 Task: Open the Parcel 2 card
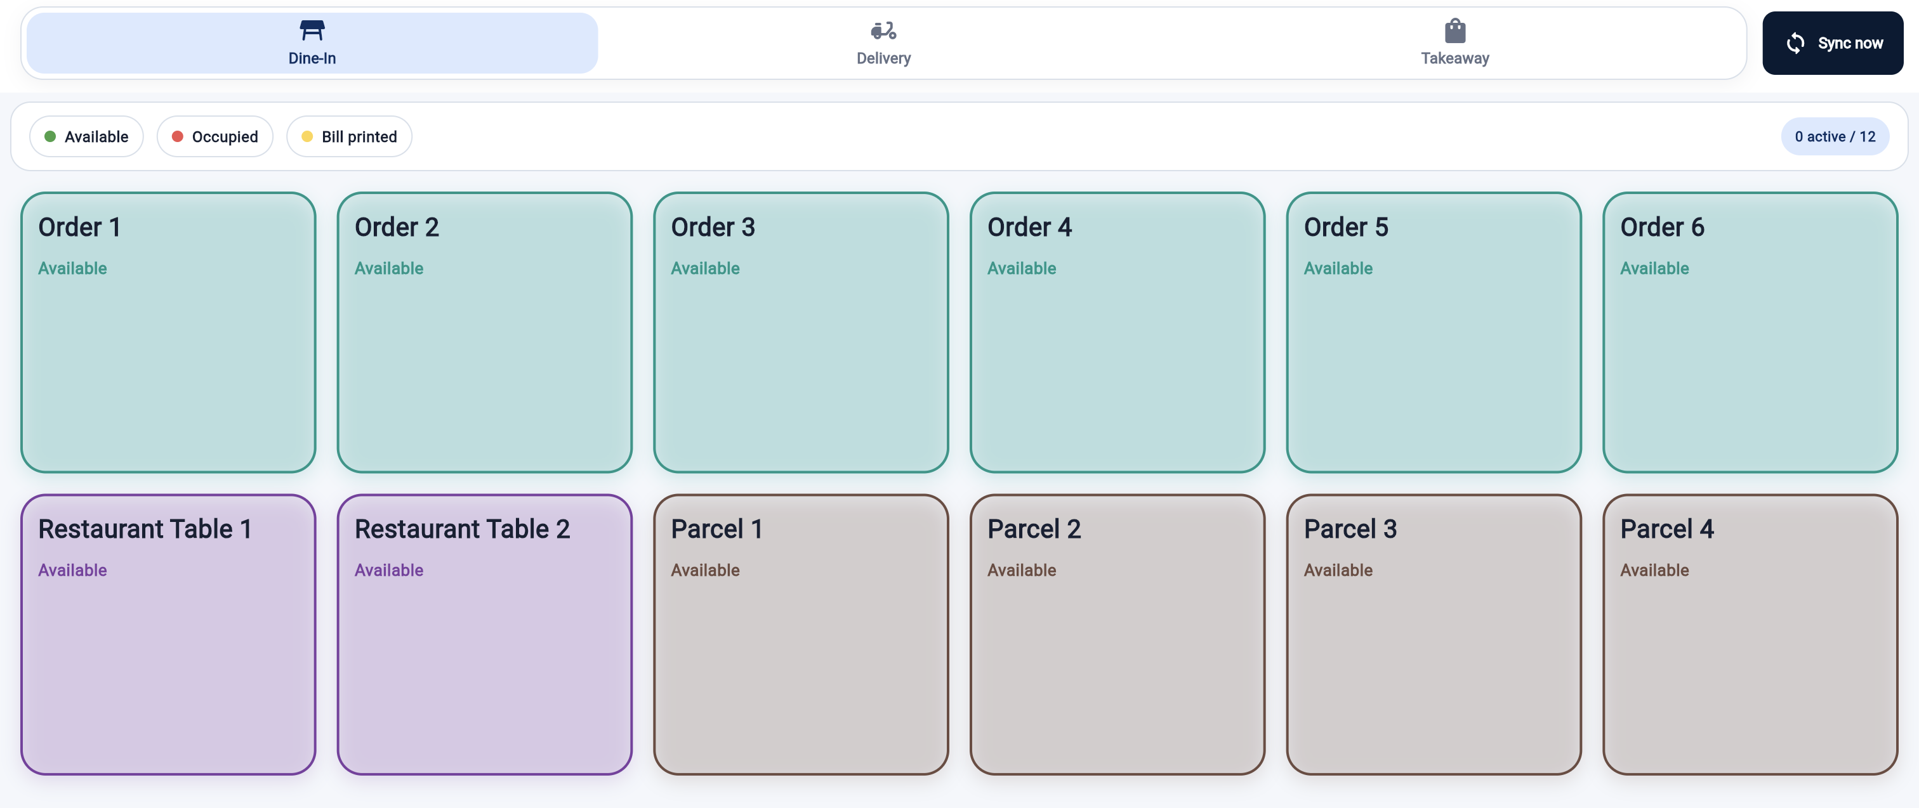coord(1118,634)
